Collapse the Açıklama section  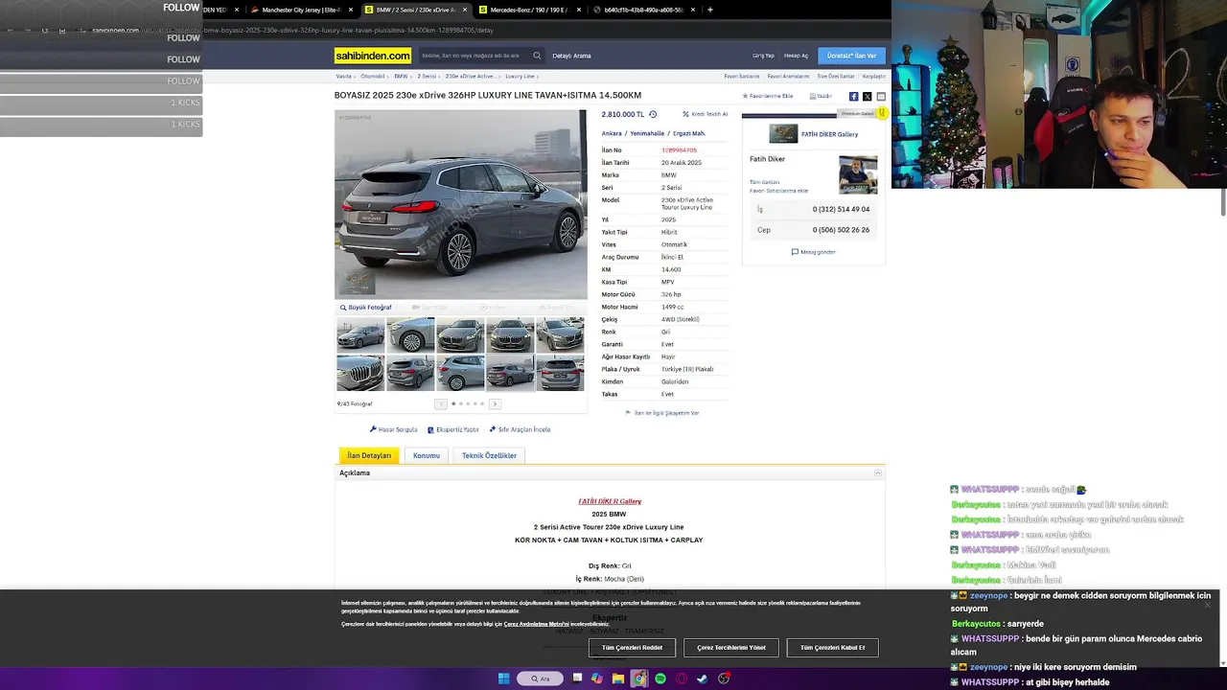pyautogui.click(x=878, y=472)
